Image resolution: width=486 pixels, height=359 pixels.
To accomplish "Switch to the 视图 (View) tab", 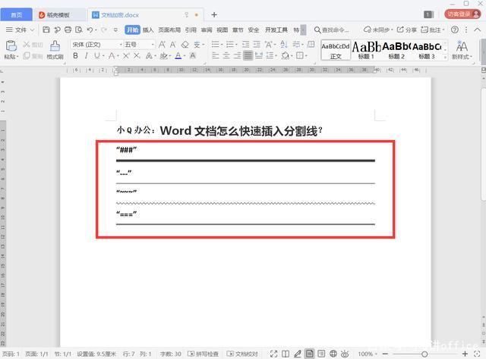I will point(222,30).
